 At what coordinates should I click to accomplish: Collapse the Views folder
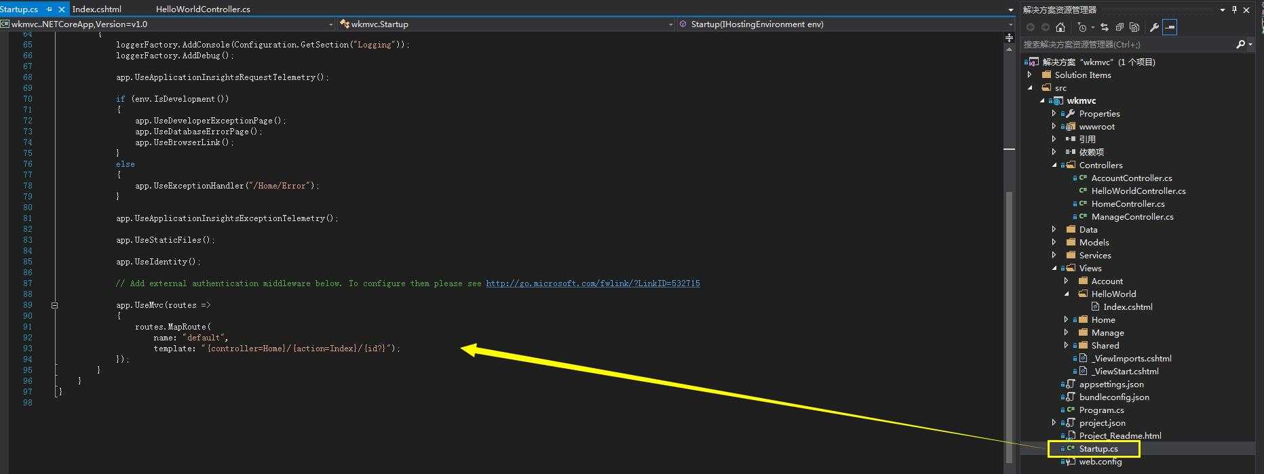tap(1054, 268)
